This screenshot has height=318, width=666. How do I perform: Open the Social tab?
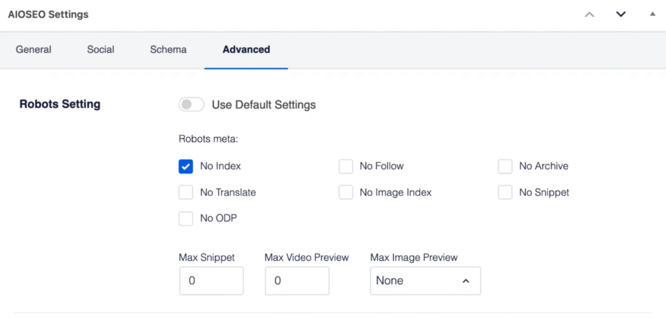pos(101,49)
